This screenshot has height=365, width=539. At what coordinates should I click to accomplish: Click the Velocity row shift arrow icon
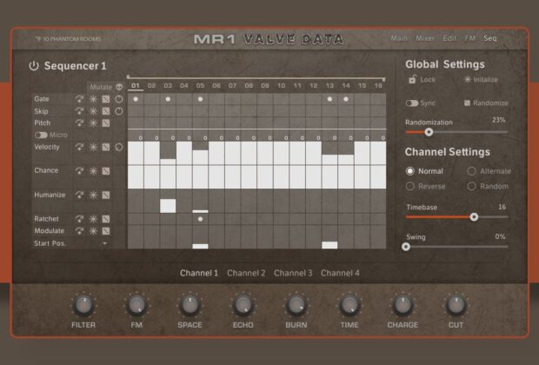tap(79, 147)
